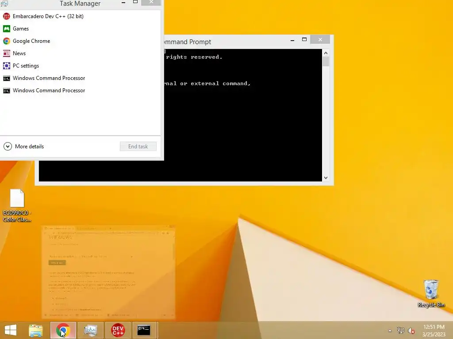Click the Command Prompt scroll down arrow
Screen dimensions: 453x339
tap(326, 178)
